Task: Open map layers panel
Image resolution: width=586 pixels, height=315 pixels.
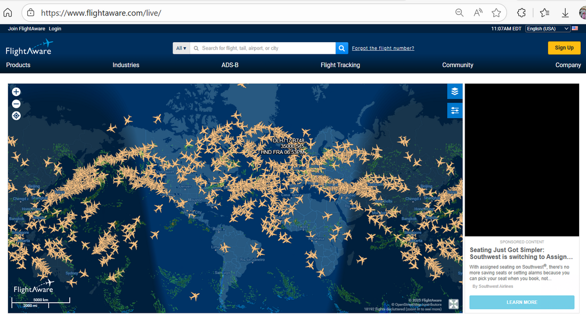Action: coord(455,91)
